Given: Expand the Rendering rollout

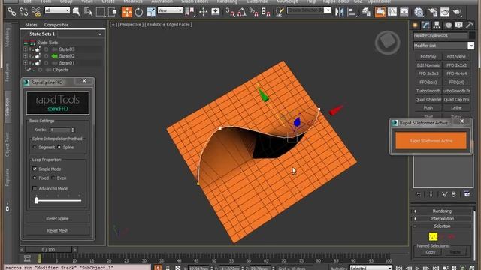Looking at the screenshot, I should click(442, 211).
